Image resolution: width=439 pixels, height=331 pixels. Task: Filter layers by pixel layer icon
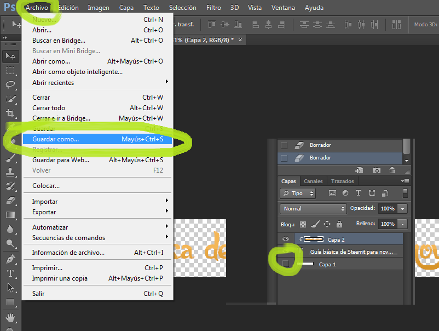point(332,193)
